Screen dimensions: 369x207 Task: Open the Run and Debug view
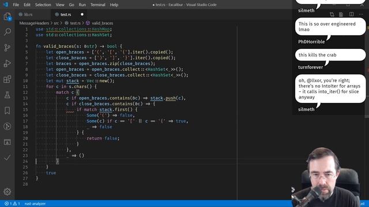(7, 63)
